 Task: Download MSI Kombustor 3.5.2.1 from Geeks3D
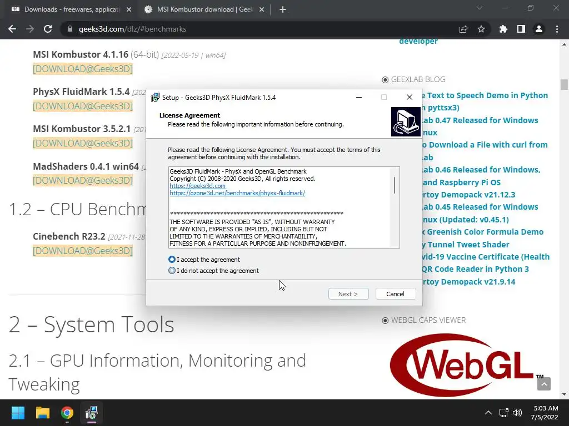[83, 143]
